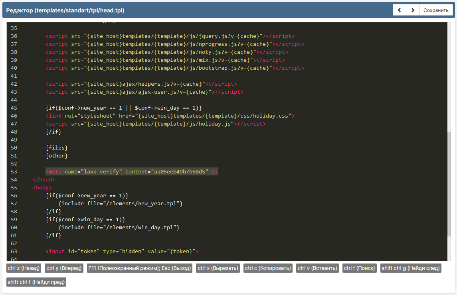Click the shift ctrl f (Найди пред) button
The height and width of the screenshot is (295, 457).
coord(36,282)
